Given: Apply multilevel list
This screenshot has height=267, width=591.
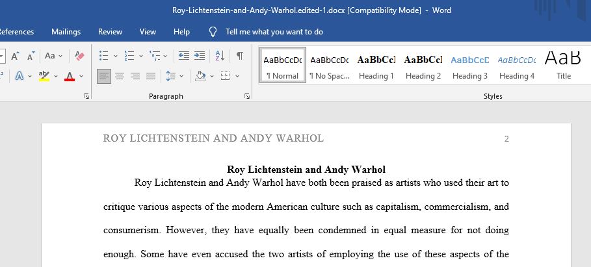Looking at the screenshot, I should click(155, 56).
